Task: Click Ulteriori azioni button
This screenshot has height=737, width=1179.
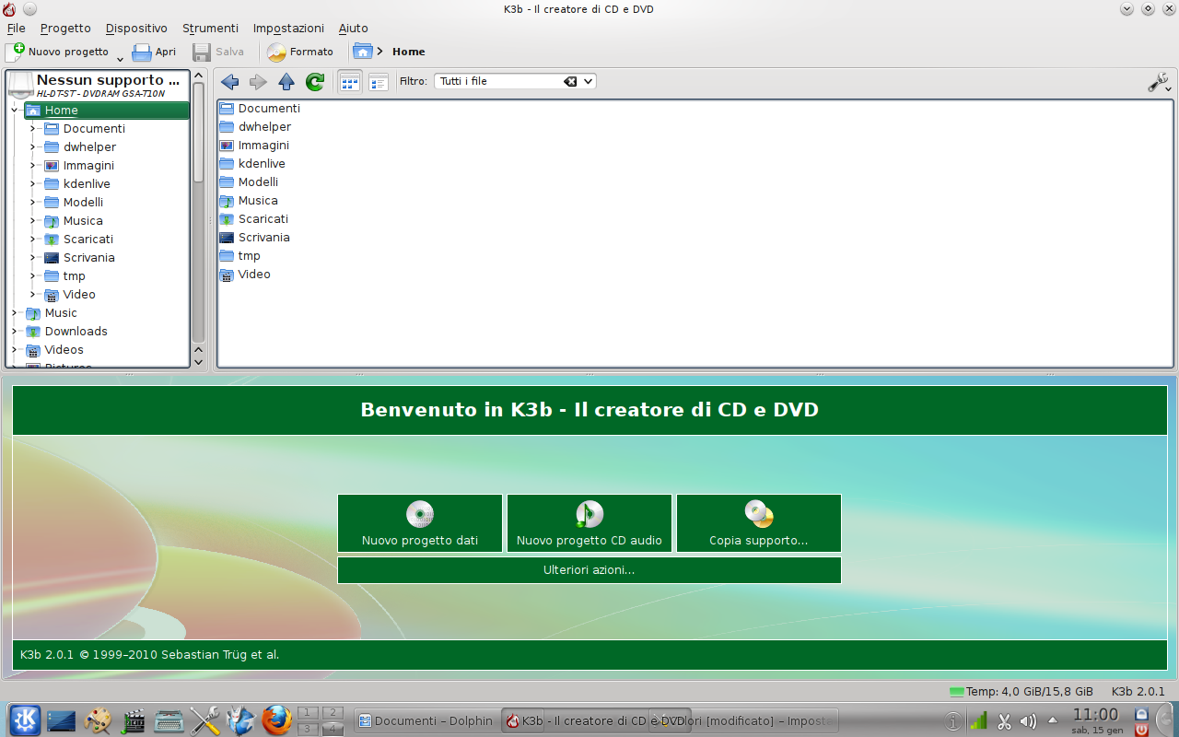Action: [589, 570]
